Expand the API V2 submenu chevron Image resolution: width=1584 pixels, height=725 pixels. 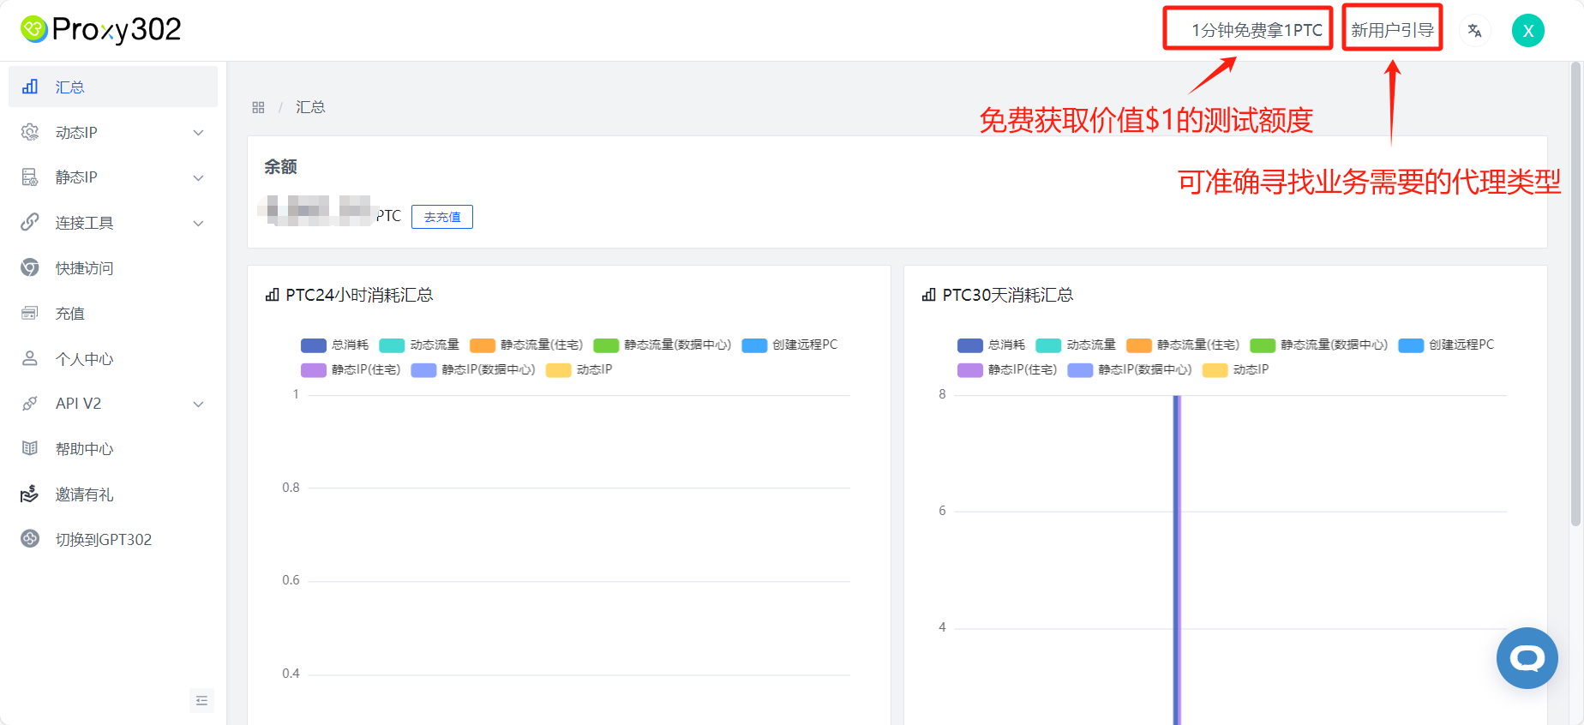click(x=198, y=404)
